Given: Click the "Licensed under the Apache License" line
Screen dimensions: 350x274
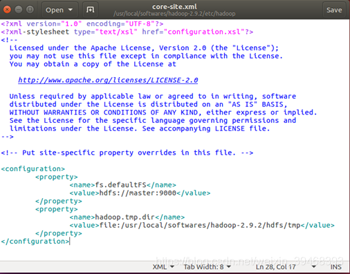Looking at the screenshot, I should [x=144, y=48].
